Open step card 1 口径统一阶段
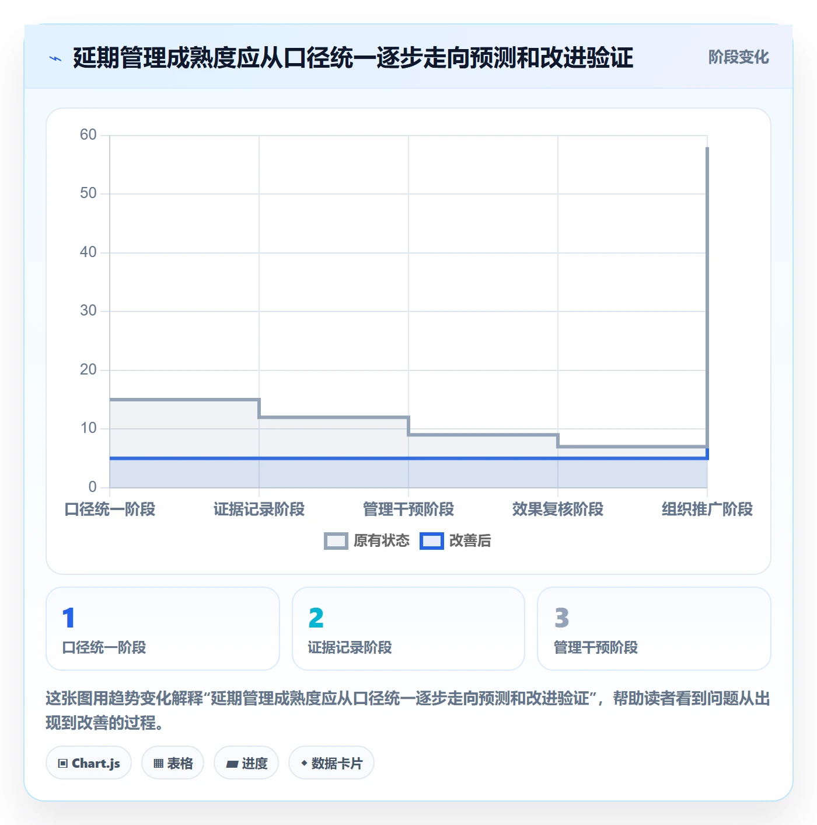 [x=163, y=629]
